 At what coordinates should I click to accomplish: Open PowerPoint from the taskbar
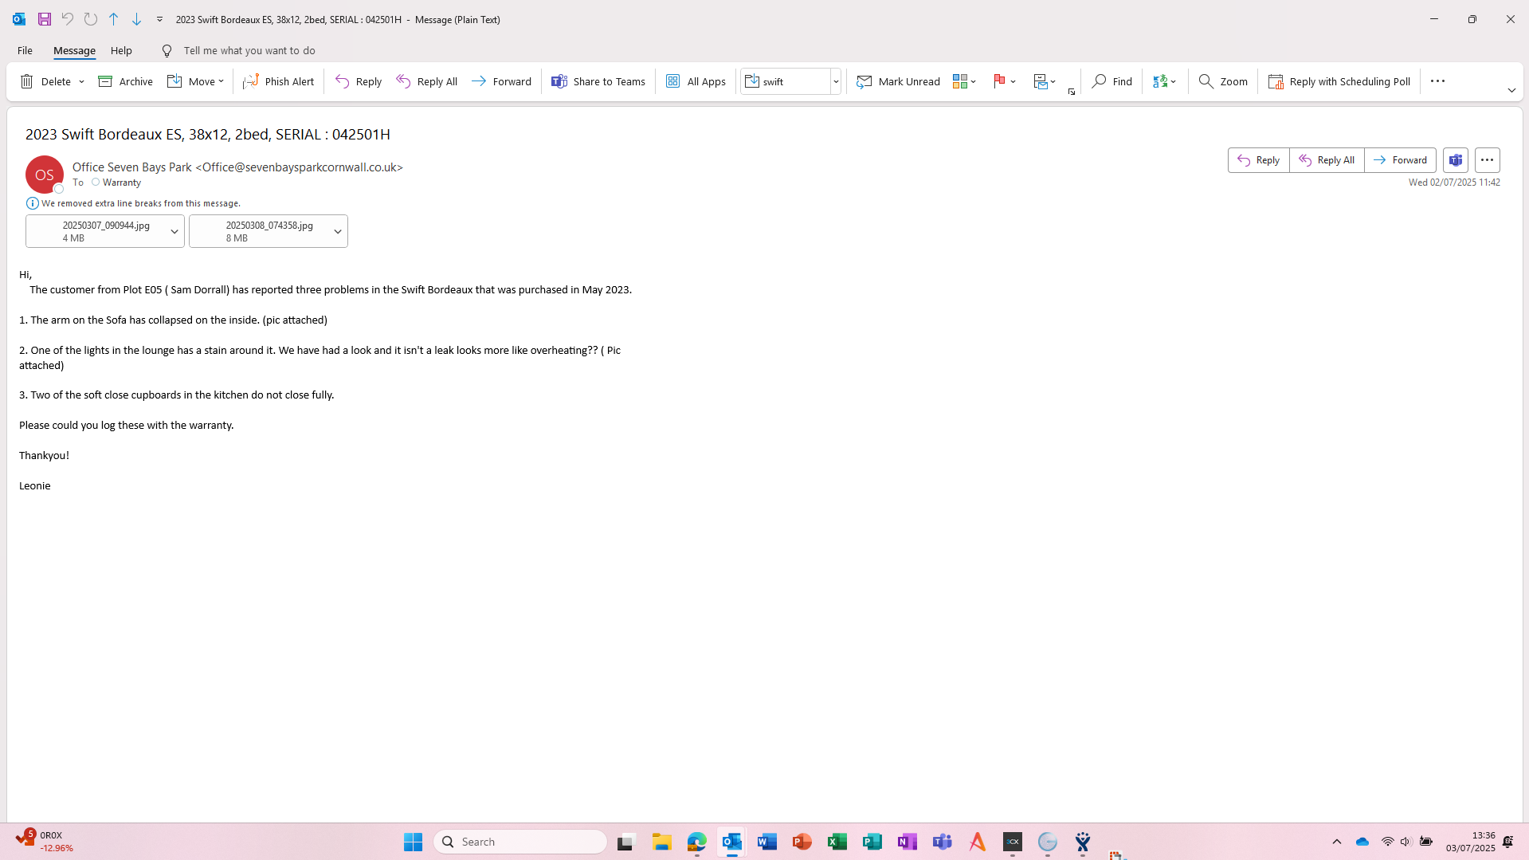pos(802,842)
